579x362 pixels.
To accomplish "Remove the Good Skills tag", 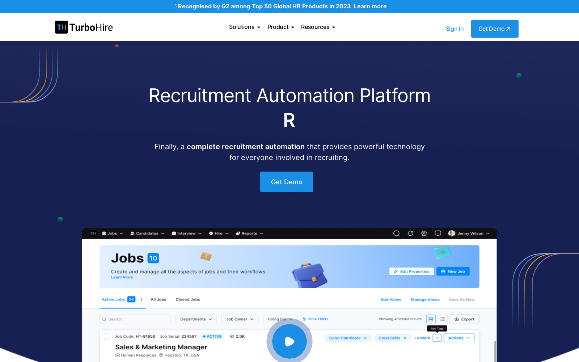I will 405,338.
